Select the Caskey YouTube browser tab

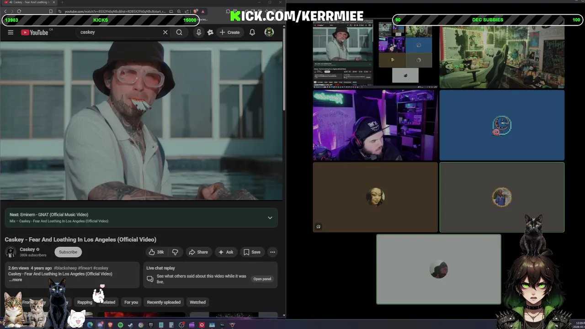tap(30, 2)
